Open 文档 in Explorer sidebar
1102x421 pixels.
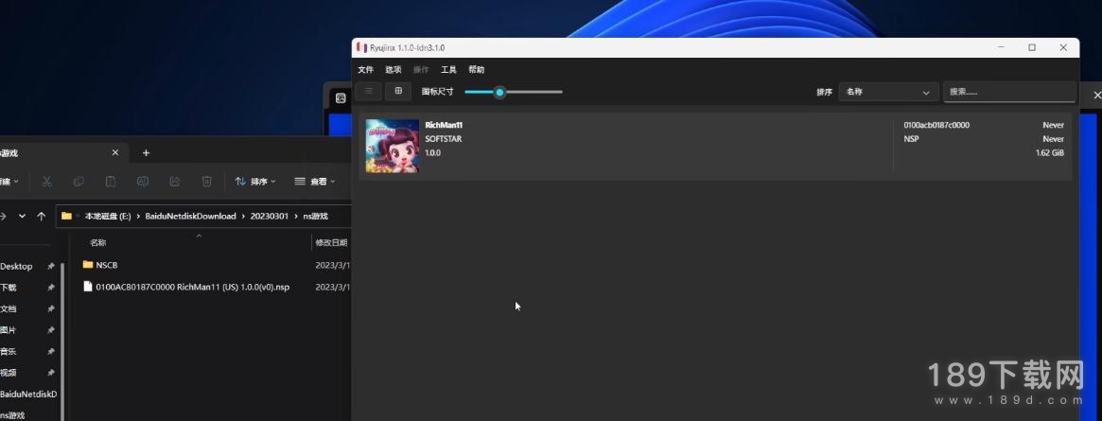tap(9, 308)
